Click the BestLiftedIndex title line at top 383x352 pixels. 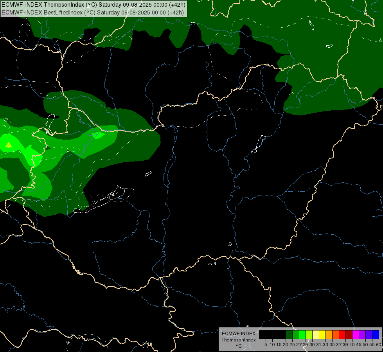click(x=93, y=13)
